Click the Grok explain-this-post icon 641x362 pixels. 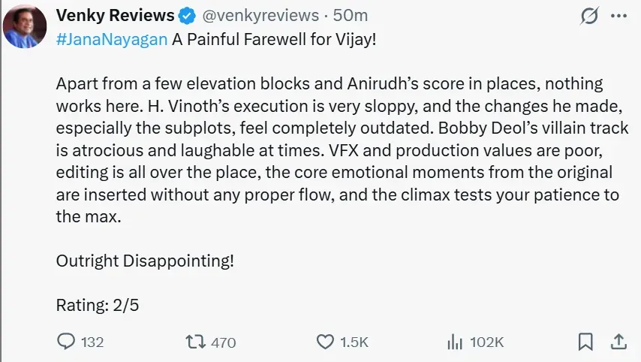[589, 16]
